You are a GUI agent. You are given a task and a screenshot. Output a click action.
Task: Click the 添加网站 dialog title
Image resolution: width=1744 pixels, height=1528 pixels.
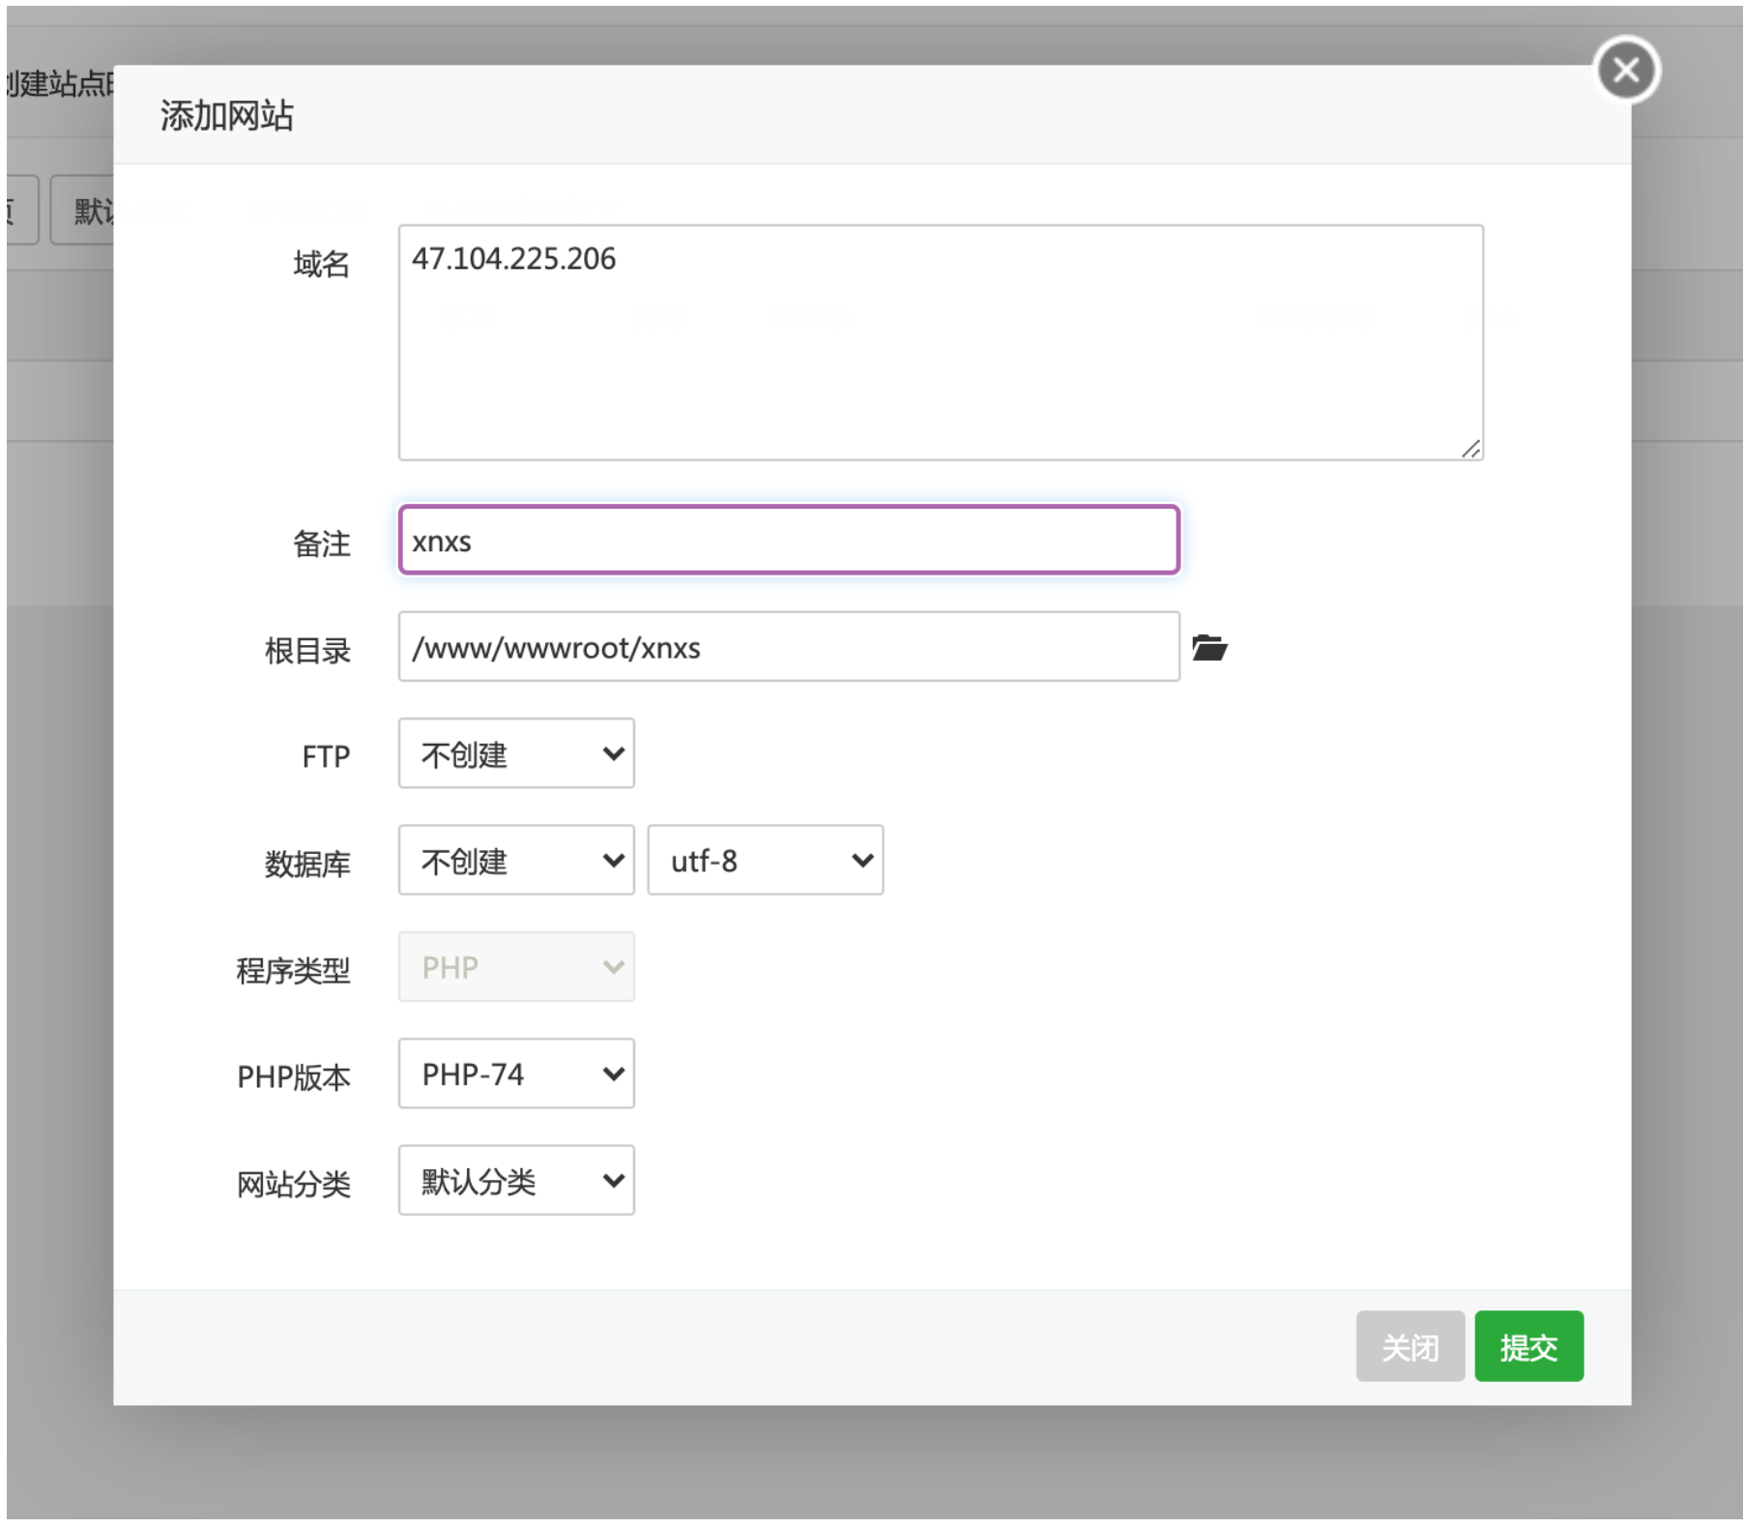226,115
